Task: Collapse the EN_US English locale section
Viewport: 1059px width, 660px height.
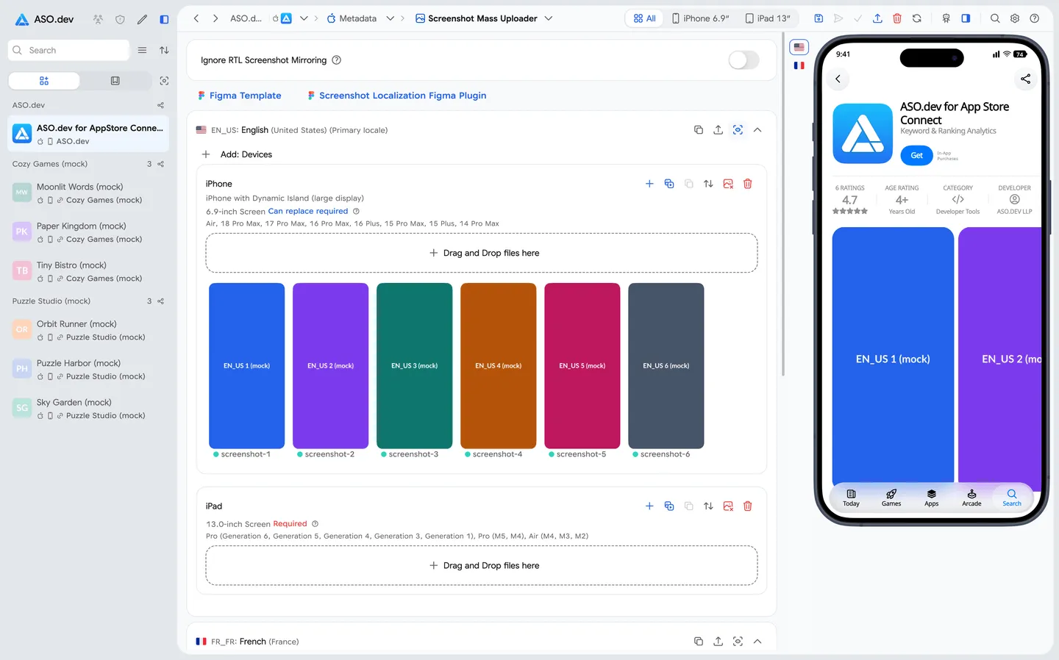Action: [757, 130]
